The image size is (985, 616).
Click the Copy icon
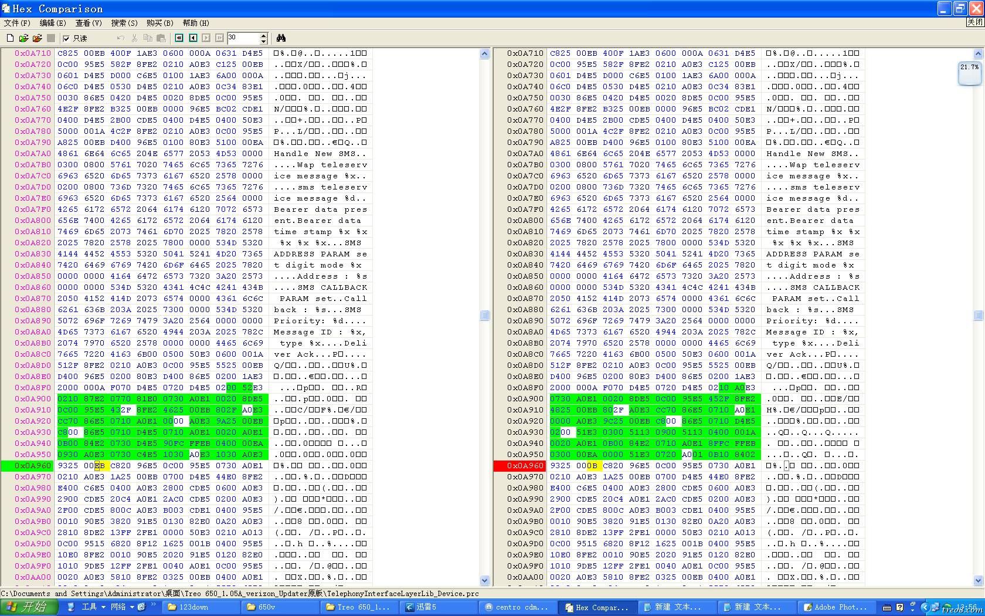pyautogui.click(x=148, y=38)
